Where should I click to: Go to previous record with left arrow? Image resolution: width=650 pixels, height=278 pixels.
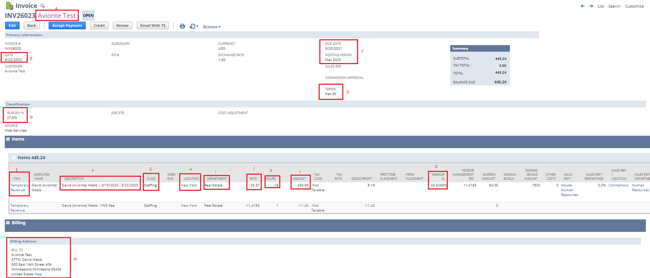[582, 6]
